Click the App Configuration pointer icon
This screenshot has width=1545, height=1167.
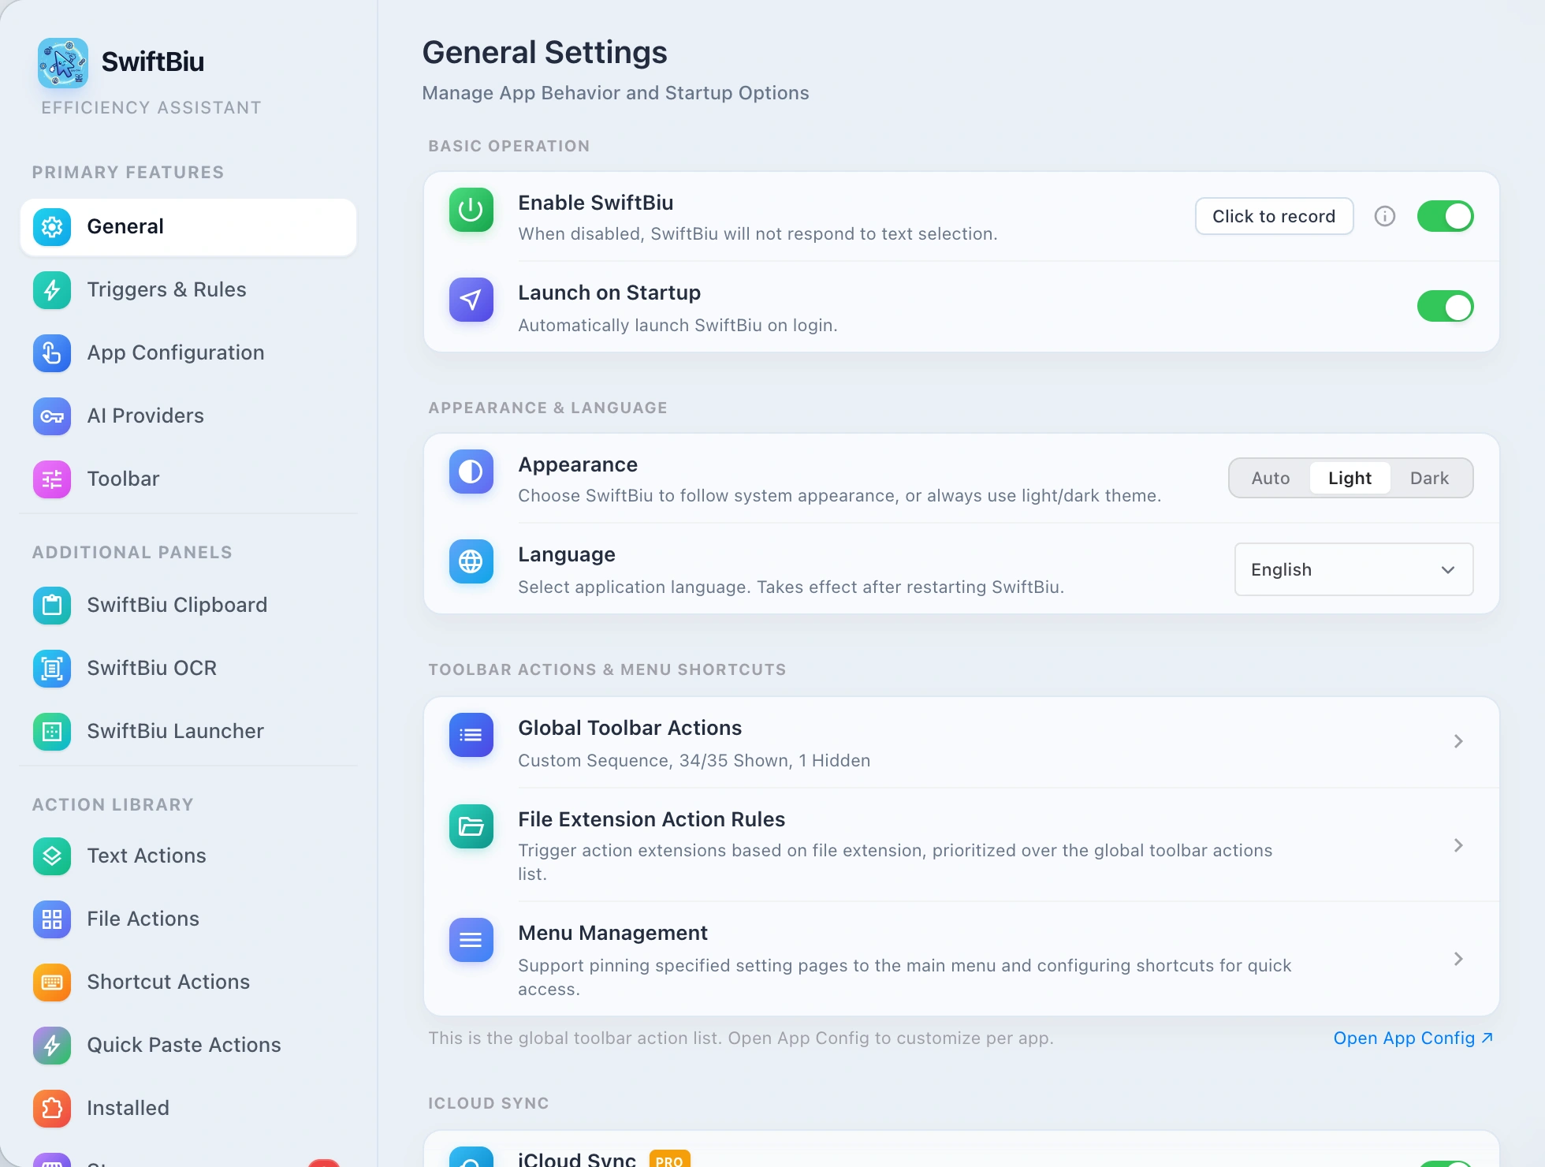coord(52,353)
